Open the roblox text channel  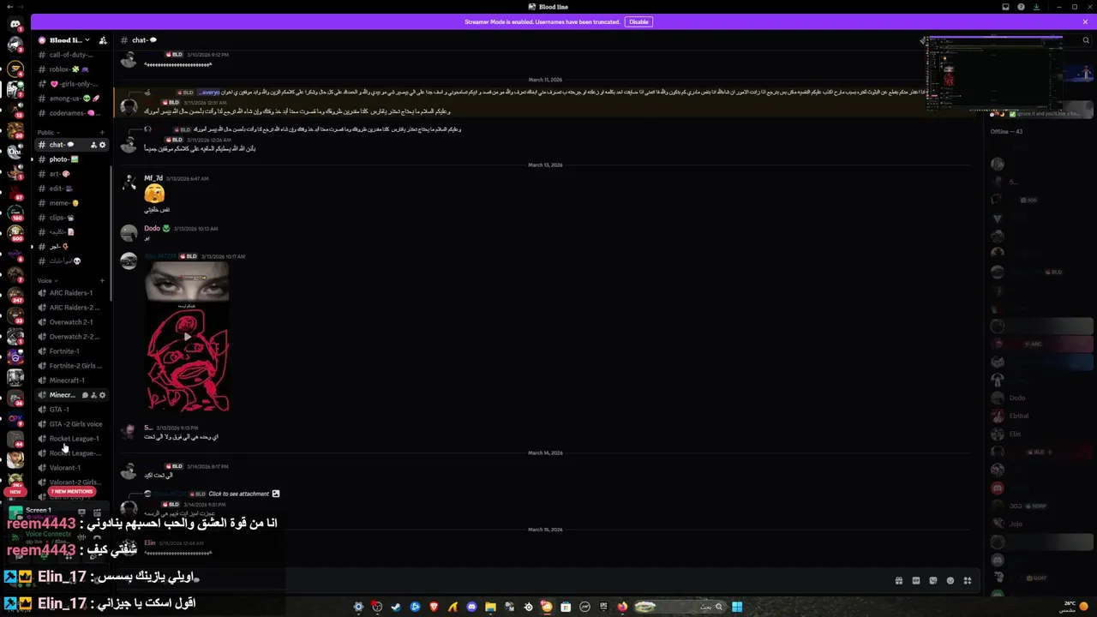(72, 69)
